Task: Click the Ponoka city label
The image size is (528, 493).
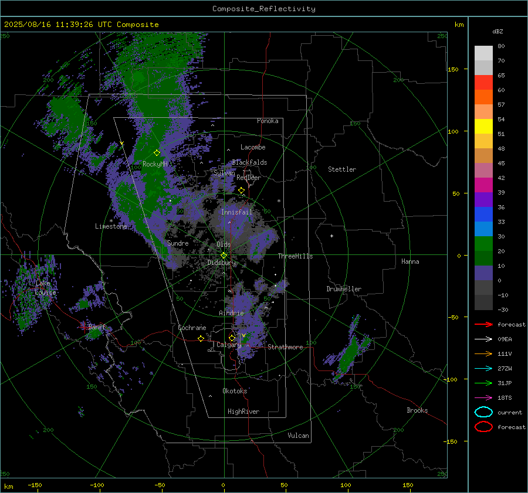Action: point(268,121)
